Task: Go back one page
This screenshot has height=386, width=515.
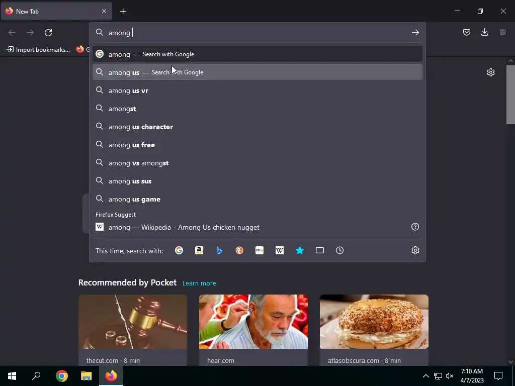Action: point(12,33)
